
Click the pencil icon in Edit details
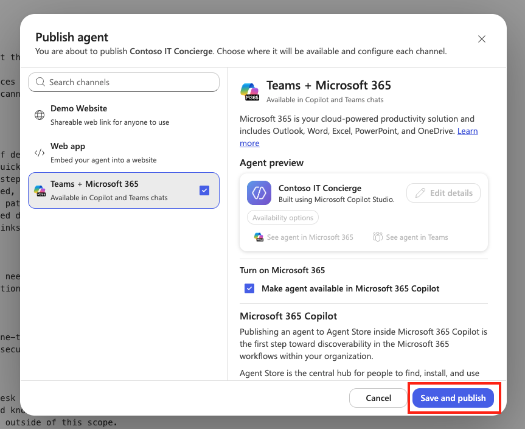(420, 193)
